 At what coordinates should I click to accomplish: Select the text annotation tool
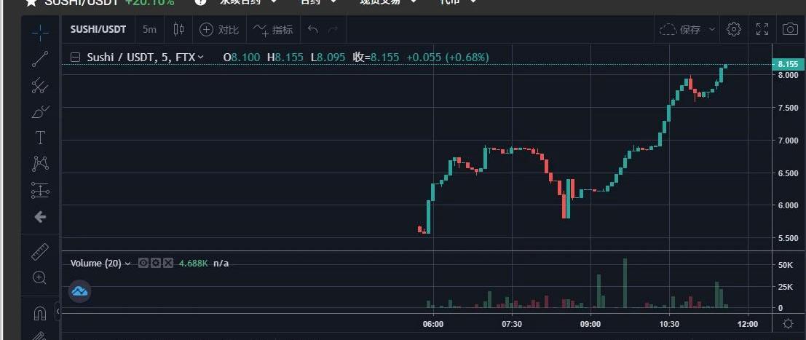coord(40,138)
